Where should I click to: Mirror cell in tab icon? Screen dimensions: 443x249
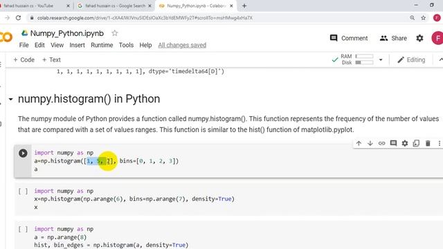point(416,143)
